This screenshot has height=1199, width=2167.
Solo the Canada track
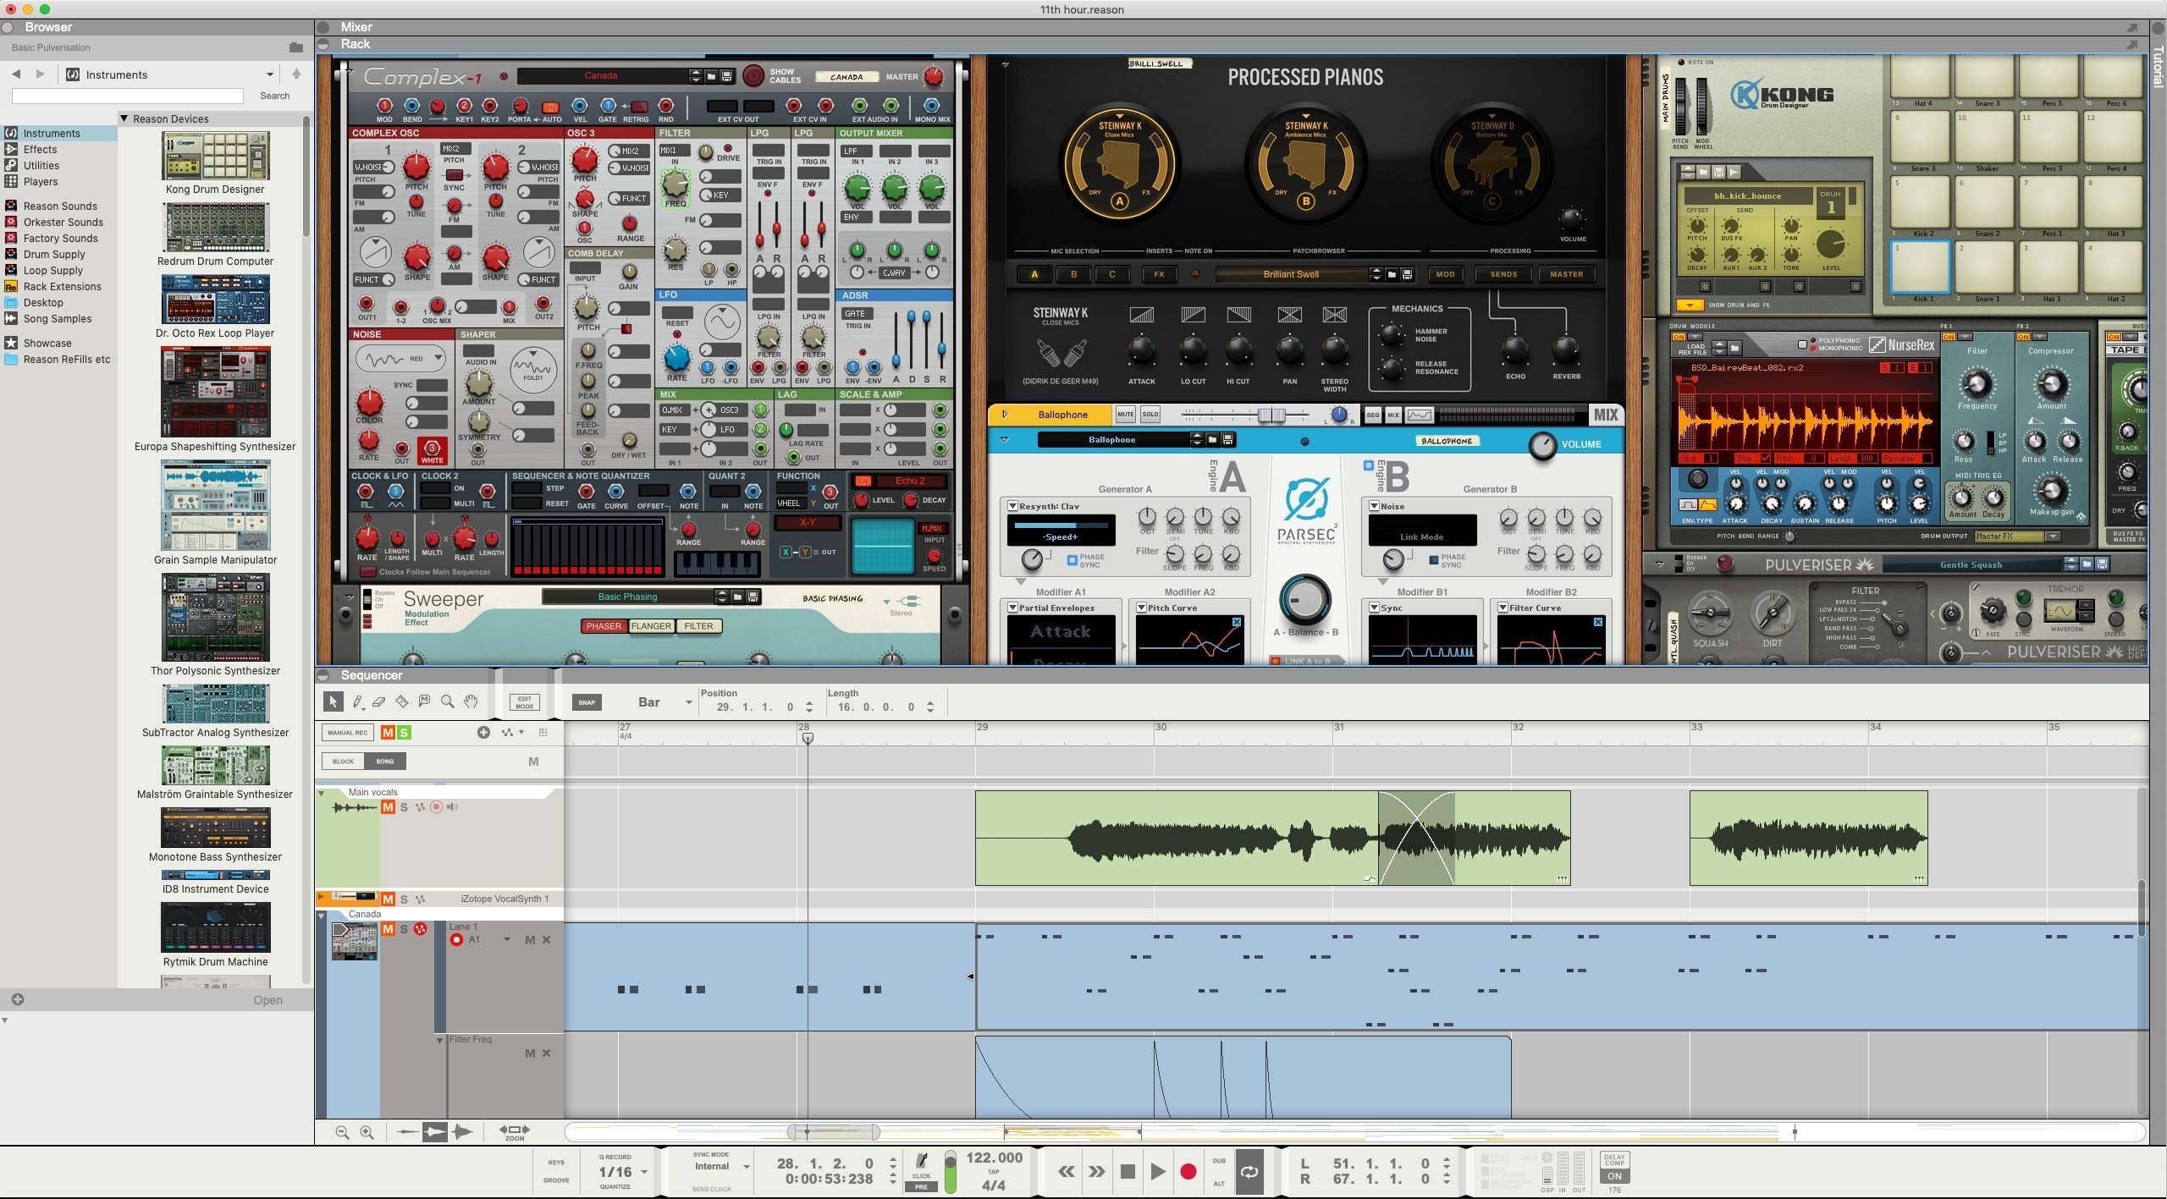405,927
